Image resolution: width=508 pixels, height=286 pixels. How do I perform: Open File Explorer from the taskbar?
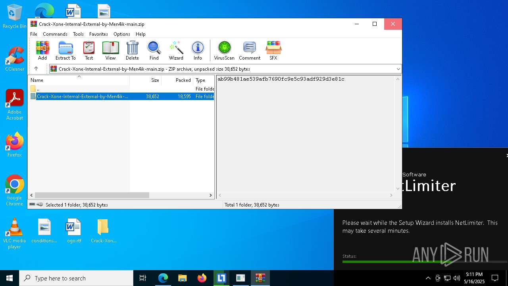(182, 278)
